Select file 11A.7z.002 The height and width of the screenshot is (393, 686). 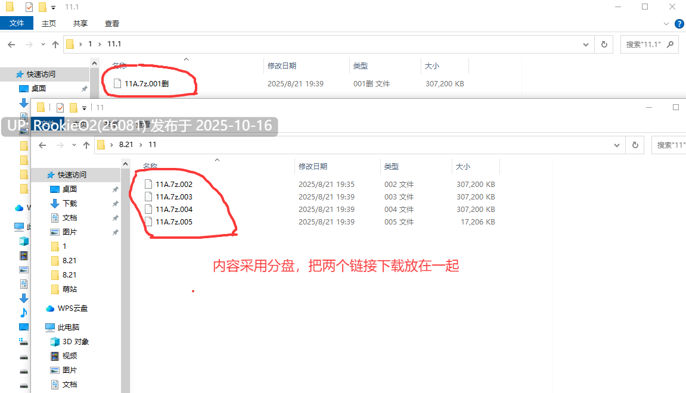coord(173,184)
